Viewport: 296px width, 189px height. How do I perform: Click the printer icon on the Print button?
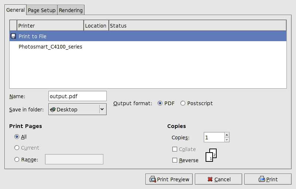point(262,179)
